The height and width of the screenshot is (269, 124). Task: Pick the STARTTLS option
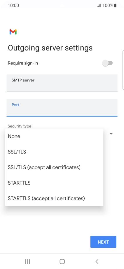tap(54, 183)
